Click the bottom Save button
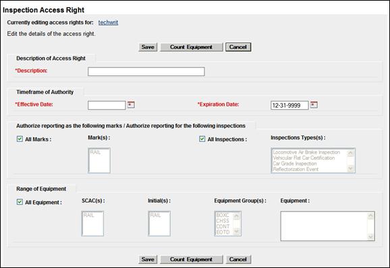The image size is (390, 268). pyautogui.click(x=148, y=259)
